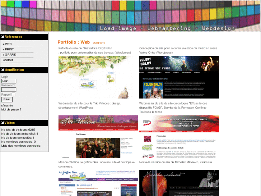Open the Contact menu item
This screenshot has width=261, height=196.
[8, 60]
